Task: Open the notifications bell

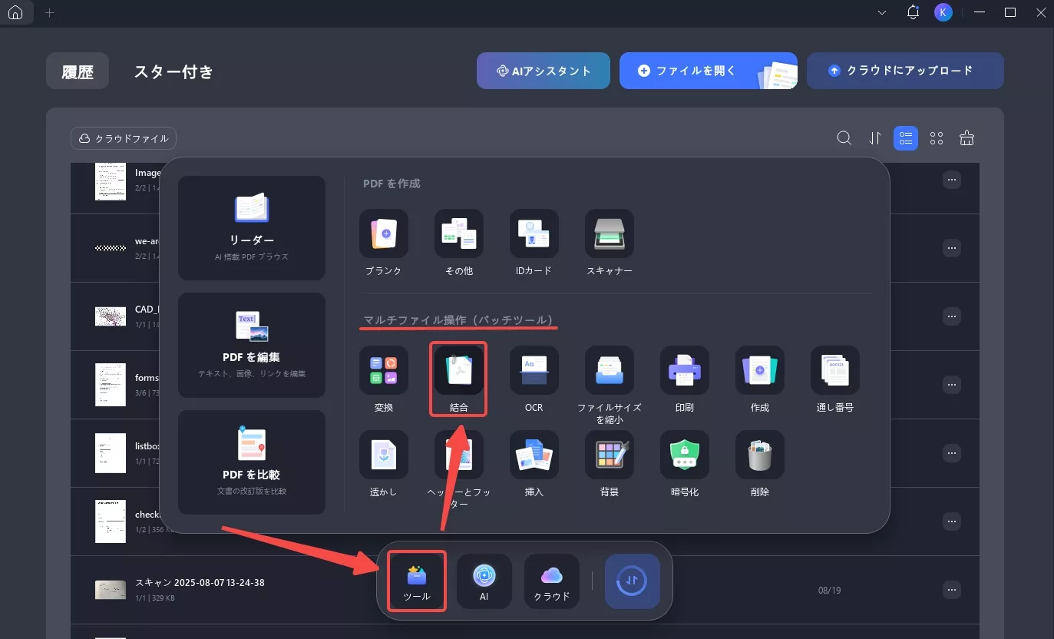Action: point(913,12)
